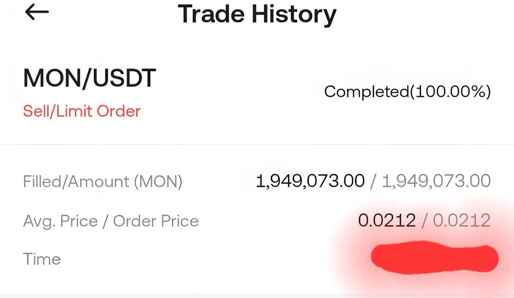The width and height of the screenshot is (514, 298).
Task: Click the red word Sell
Action: point(37,111)
